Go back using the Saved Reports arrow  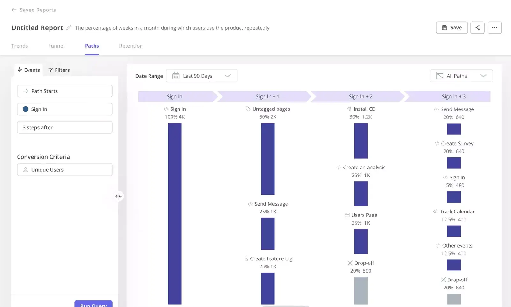[14, 10]
